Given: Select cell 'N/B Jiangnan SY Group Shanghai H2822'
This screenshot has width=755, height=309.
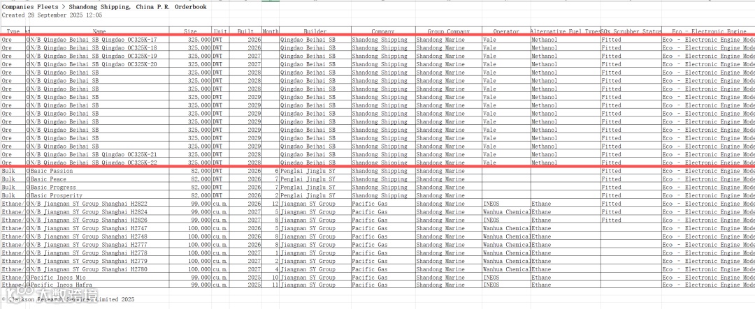Looking at the screenshot, I should [99, 203].
